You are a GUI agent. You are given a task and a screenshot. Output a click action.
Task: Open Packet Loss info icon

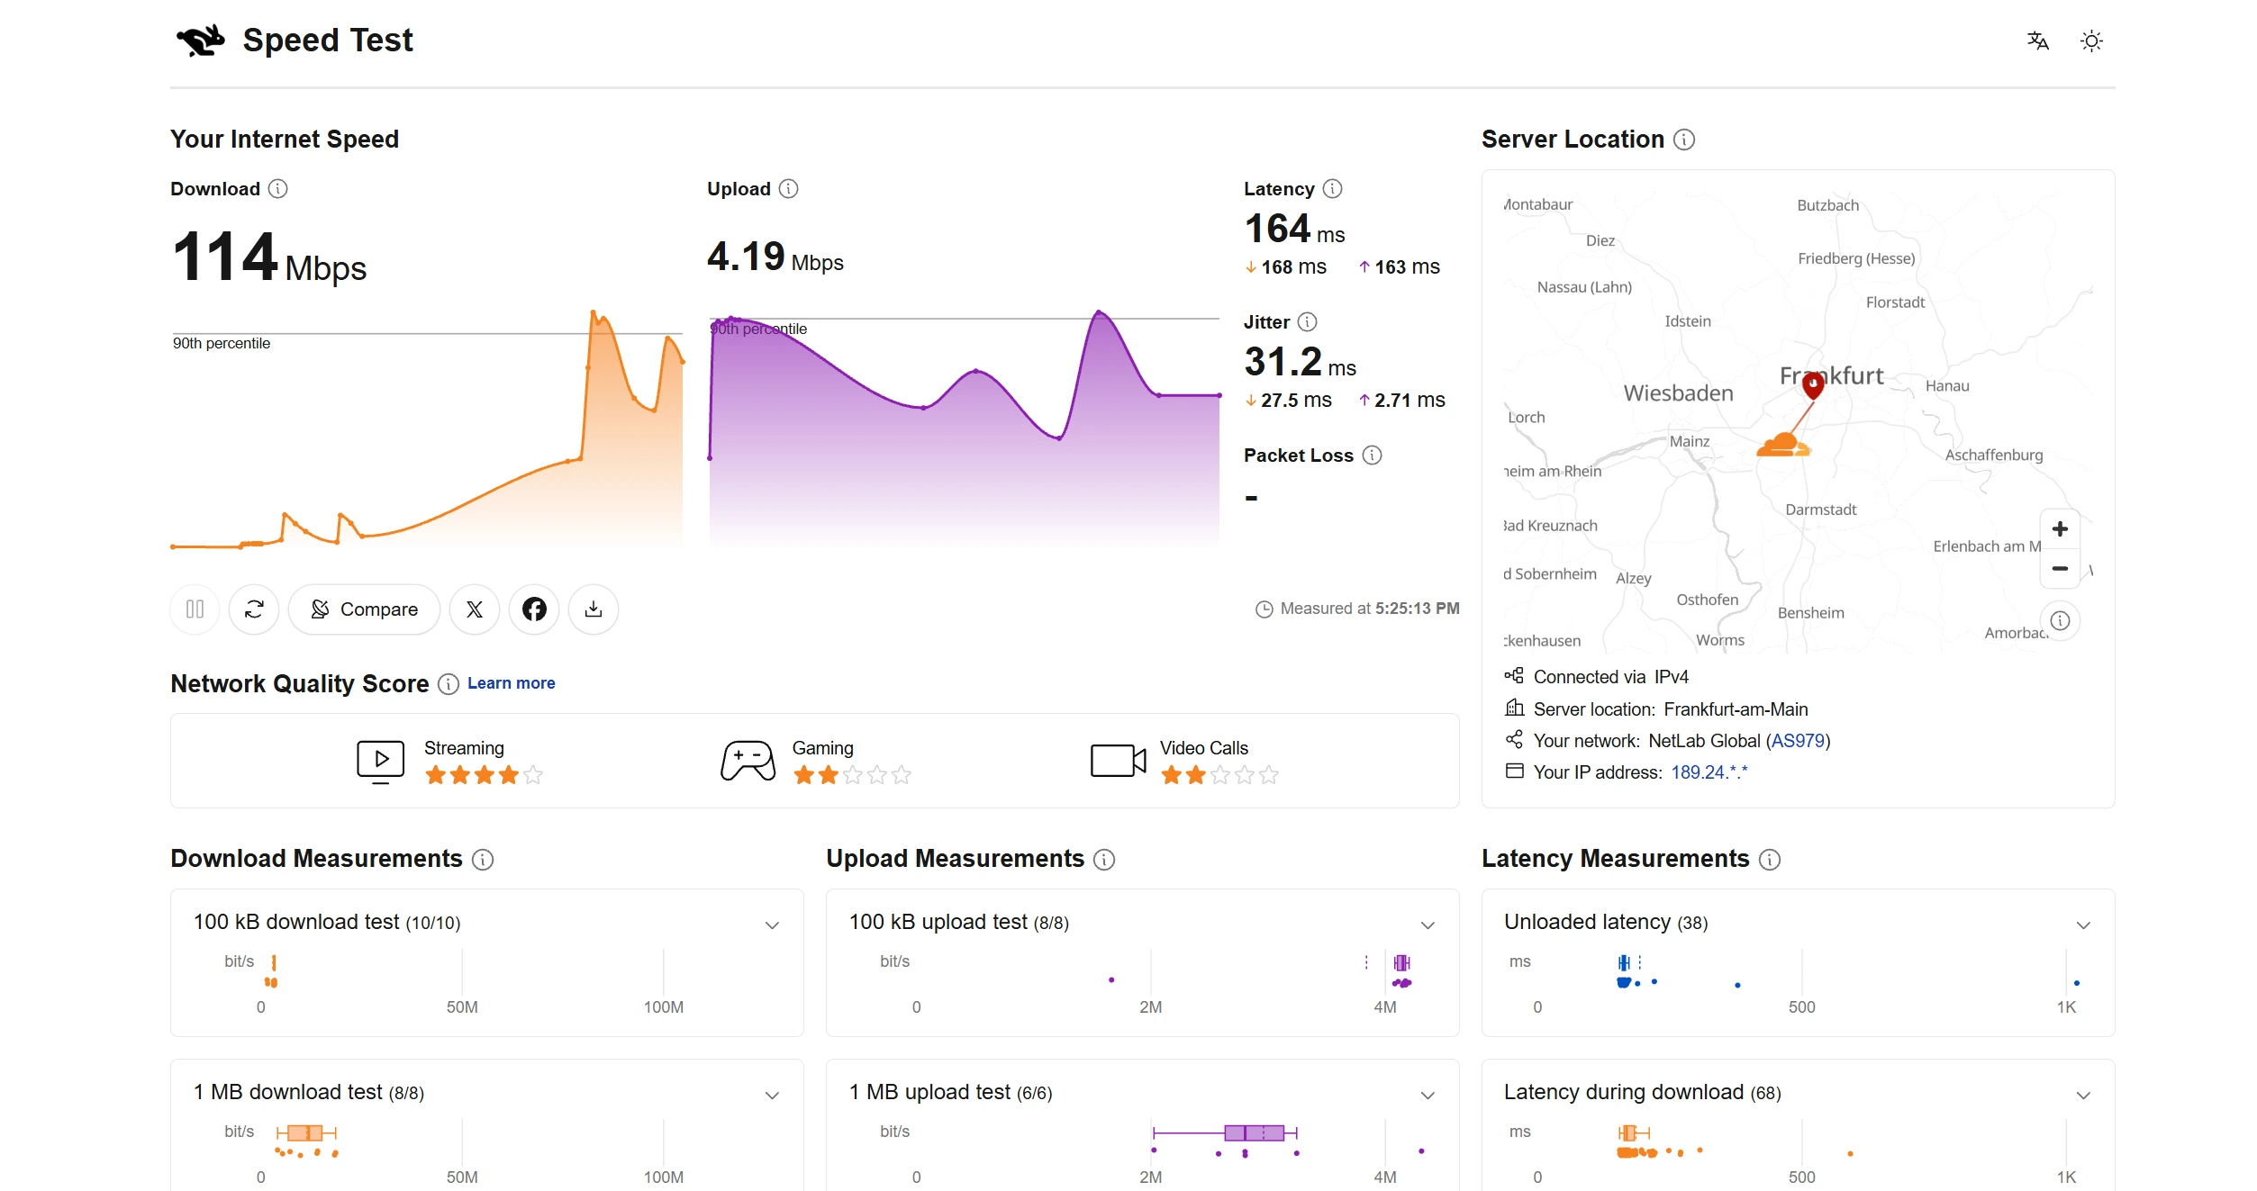[x=1372, y=456]
